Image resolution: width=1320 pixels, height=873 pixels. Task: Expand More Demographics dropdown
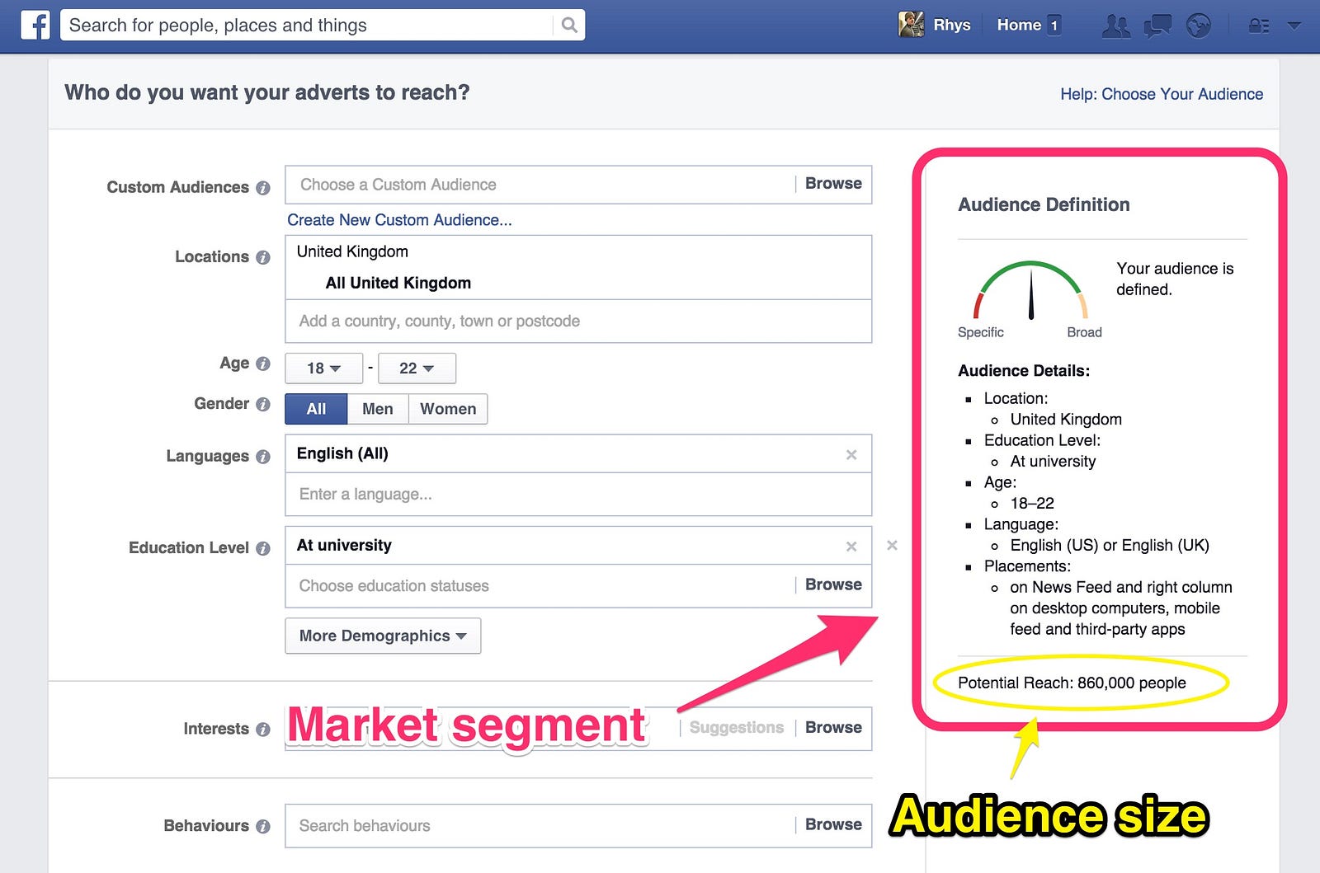pyautogui.click(x=383, y=636)
